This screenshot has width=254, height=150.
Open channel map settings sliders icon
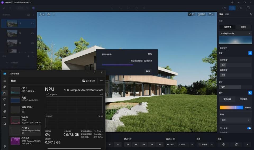pyautogui.click(x=212, y=144)
